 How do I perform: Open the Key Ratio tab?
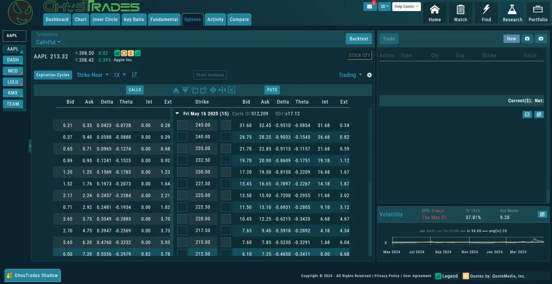(x=134, y=19)
